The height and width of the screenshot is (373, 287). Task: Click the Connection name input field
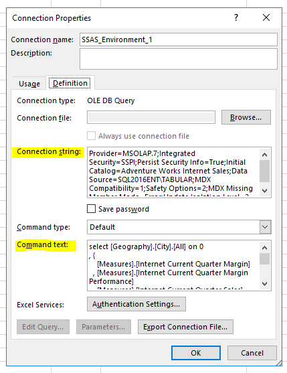click(x=179, y=40)
